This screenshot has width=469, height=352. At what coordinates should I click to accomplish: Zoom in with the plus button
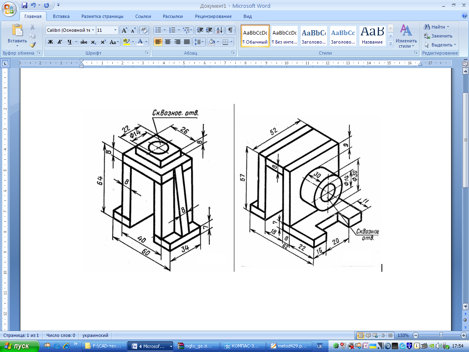pos(464,335)
